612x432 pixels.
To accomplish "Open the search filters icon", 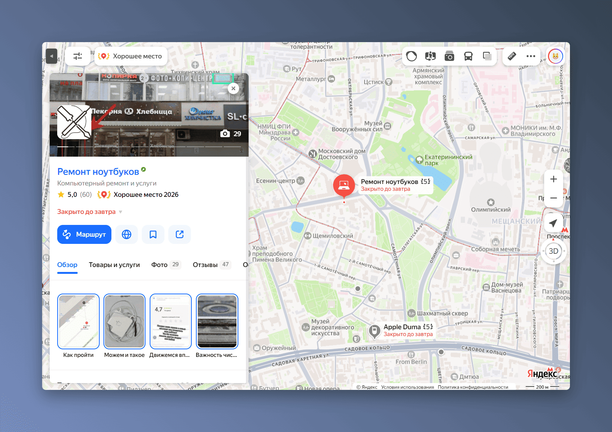I will click(78, 56).
